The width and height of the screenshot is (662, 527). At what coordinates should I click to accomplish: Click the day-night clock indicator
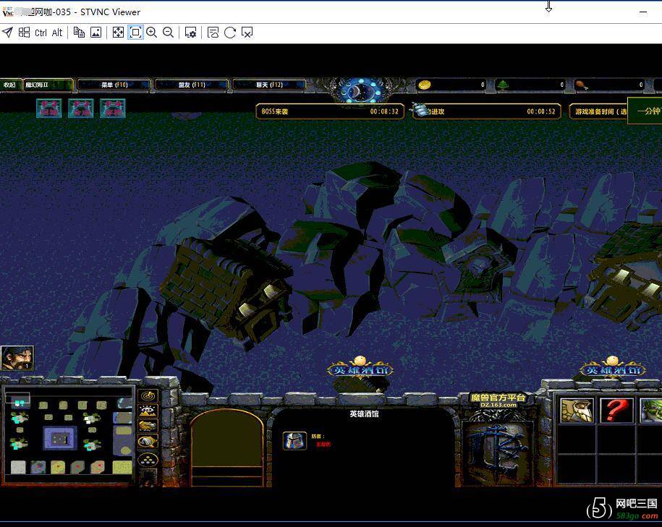click(360, 90)
